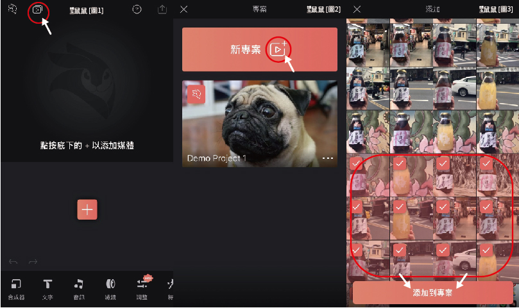The image size is (519, 308).
Task: Open the projects list icon in the editor
Action: coord(38,10)
